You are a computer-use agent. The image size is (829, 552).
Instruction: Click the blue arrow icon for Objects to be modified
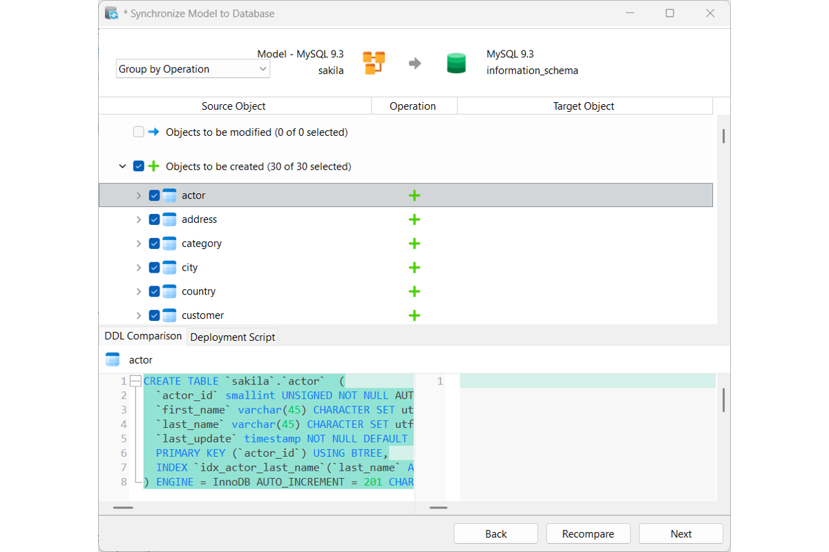tap(153, 132)
